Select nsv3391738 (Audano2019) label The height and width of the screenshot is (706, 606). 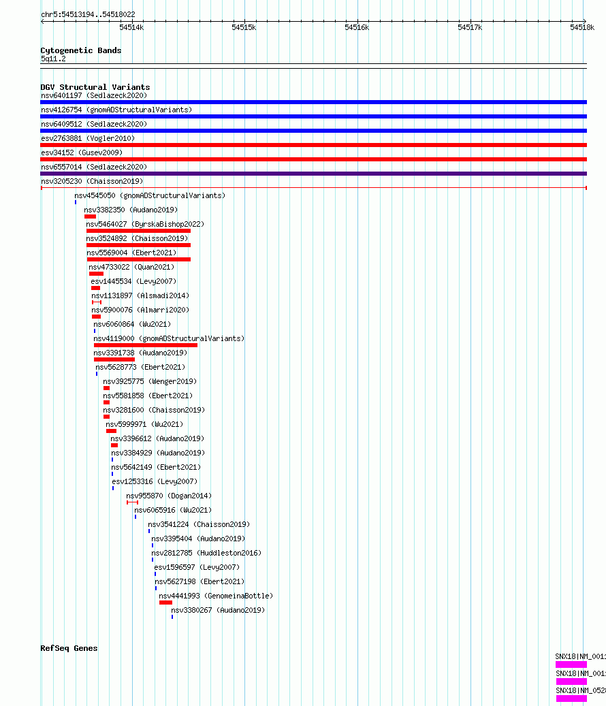tap(140, 353)
